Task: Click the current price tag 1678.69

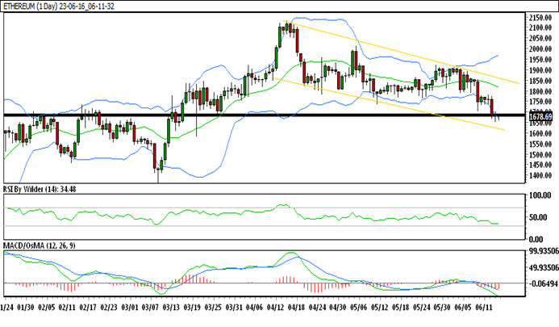Action: click(540, 116)
